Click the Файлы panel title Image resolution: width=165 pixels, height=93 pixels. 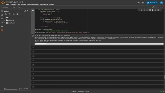pyautogui.click(x=6, y=11)
